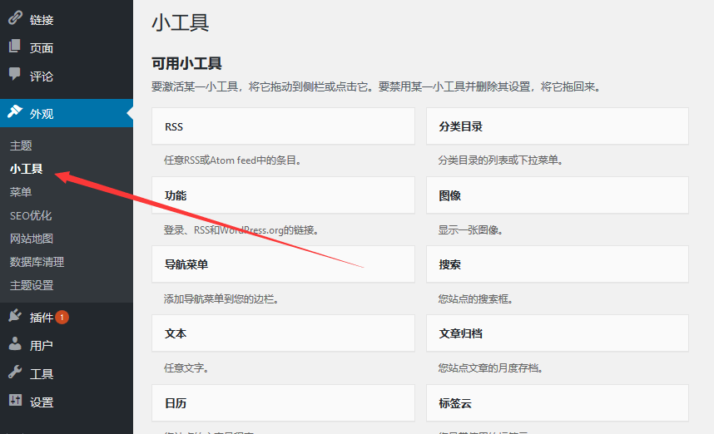This screenshot has width=714, height=434.
Task: Open the 主题 submenu item
Action: point(21,145)
